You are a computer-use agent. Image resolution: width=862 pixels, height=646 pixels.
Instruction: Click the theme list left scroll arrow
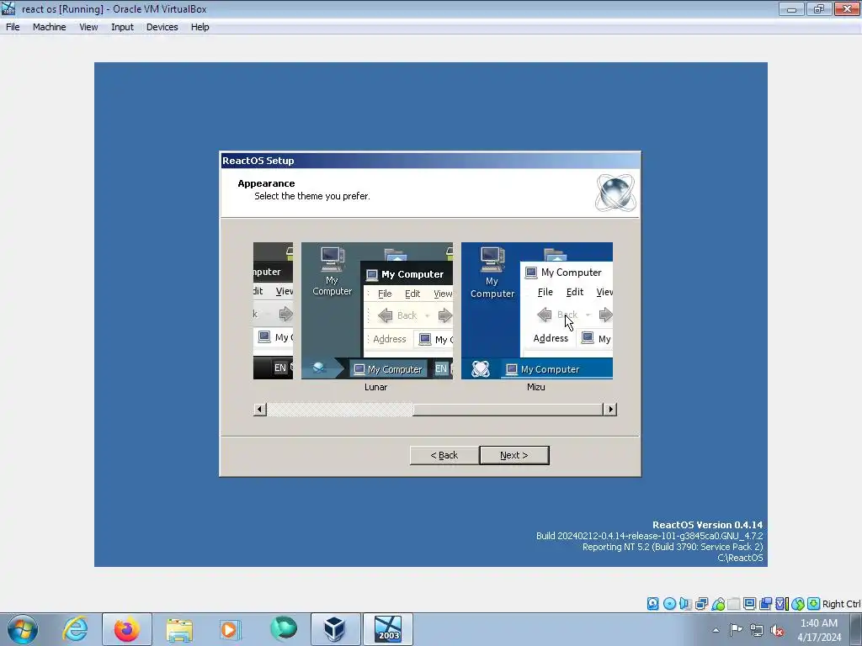tap(260, 410)
